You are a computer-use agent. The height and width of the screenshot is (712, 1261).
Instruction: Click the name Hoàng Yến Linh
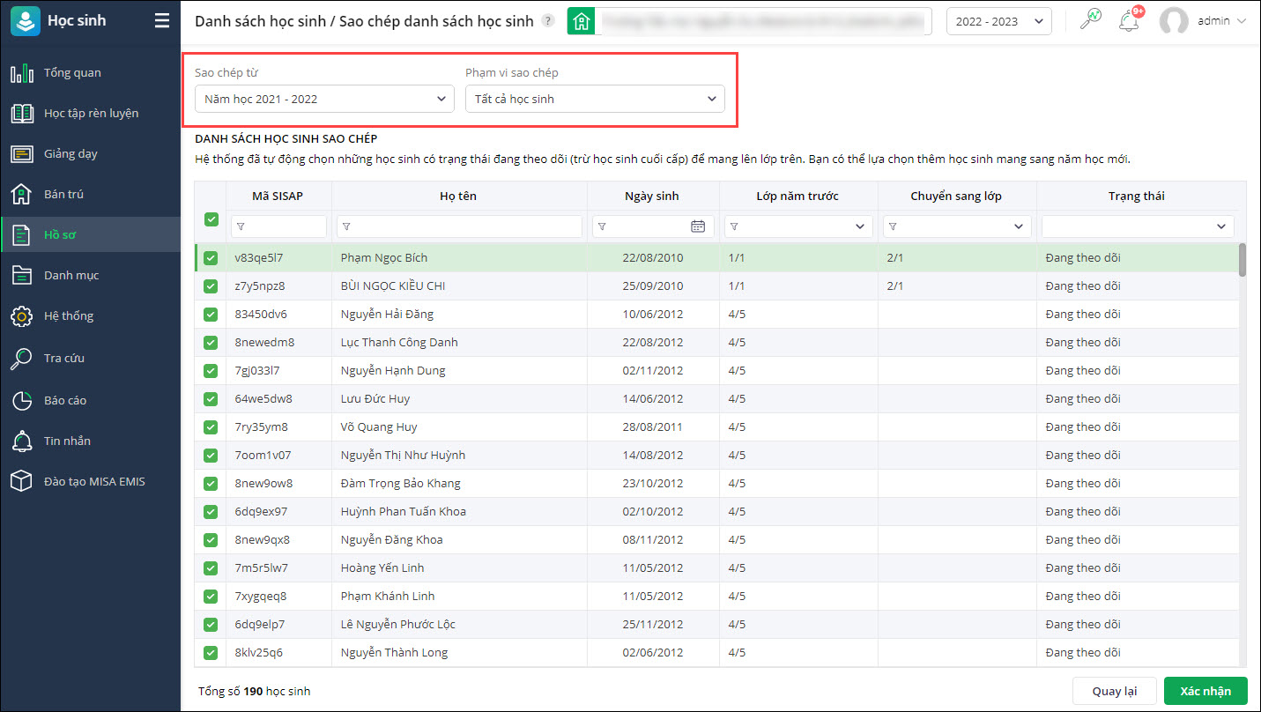coord(382,568)
